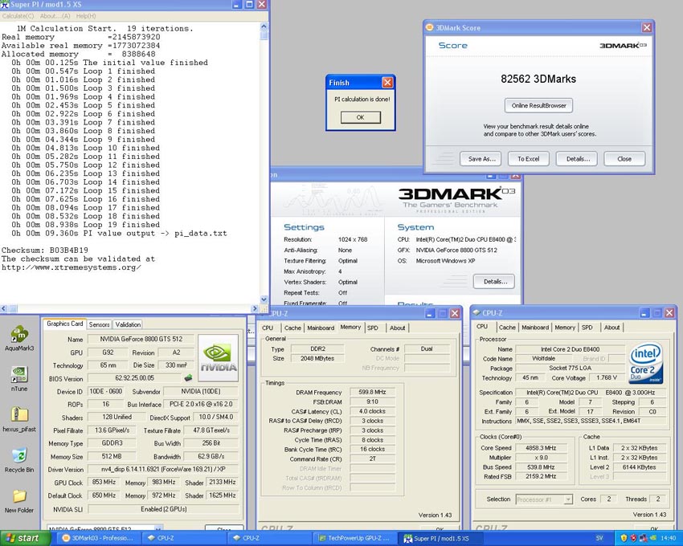The width and height of the screenshot is (683, 546).
Task: Open SPD tab in right CPU-Z window
Action: click(587, 328)
